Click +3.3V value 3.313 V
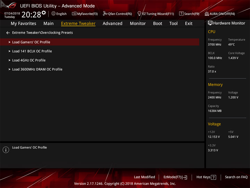250x188 pixels. 213,150
